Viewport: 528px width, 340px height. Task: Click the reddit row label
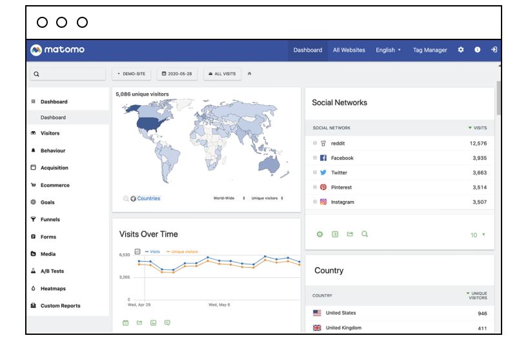pos(338,143)
